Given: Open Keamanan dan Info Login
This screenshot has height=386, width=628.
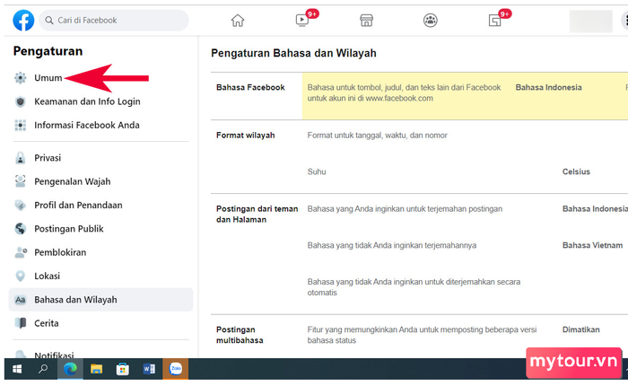Looking at the screenshot, I should (87, 101).
